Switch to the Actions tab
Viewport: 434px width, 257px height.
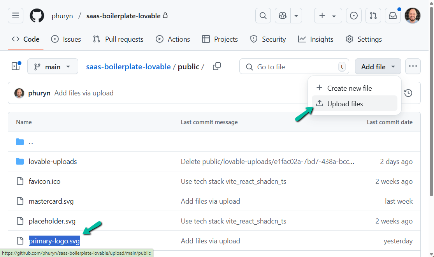173,39
